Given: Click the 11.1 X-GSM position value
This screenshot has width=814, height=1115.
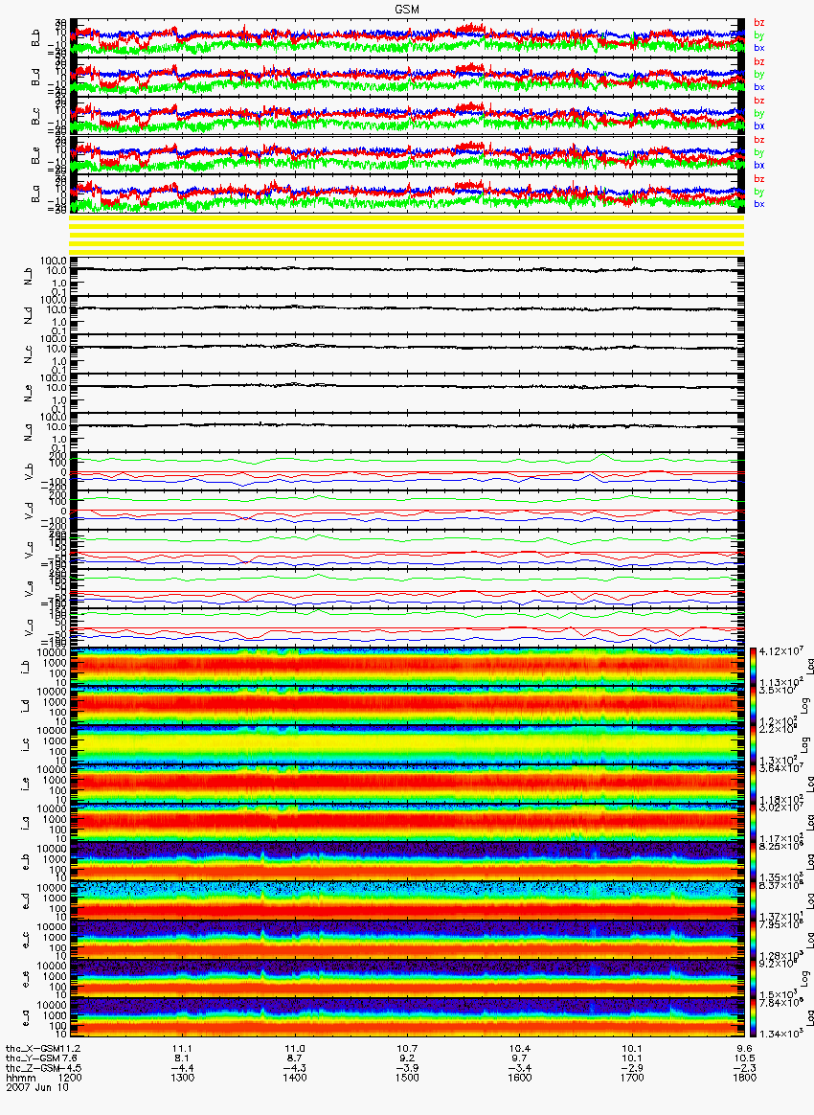Looking at the screenshot, I should 183,1049.
